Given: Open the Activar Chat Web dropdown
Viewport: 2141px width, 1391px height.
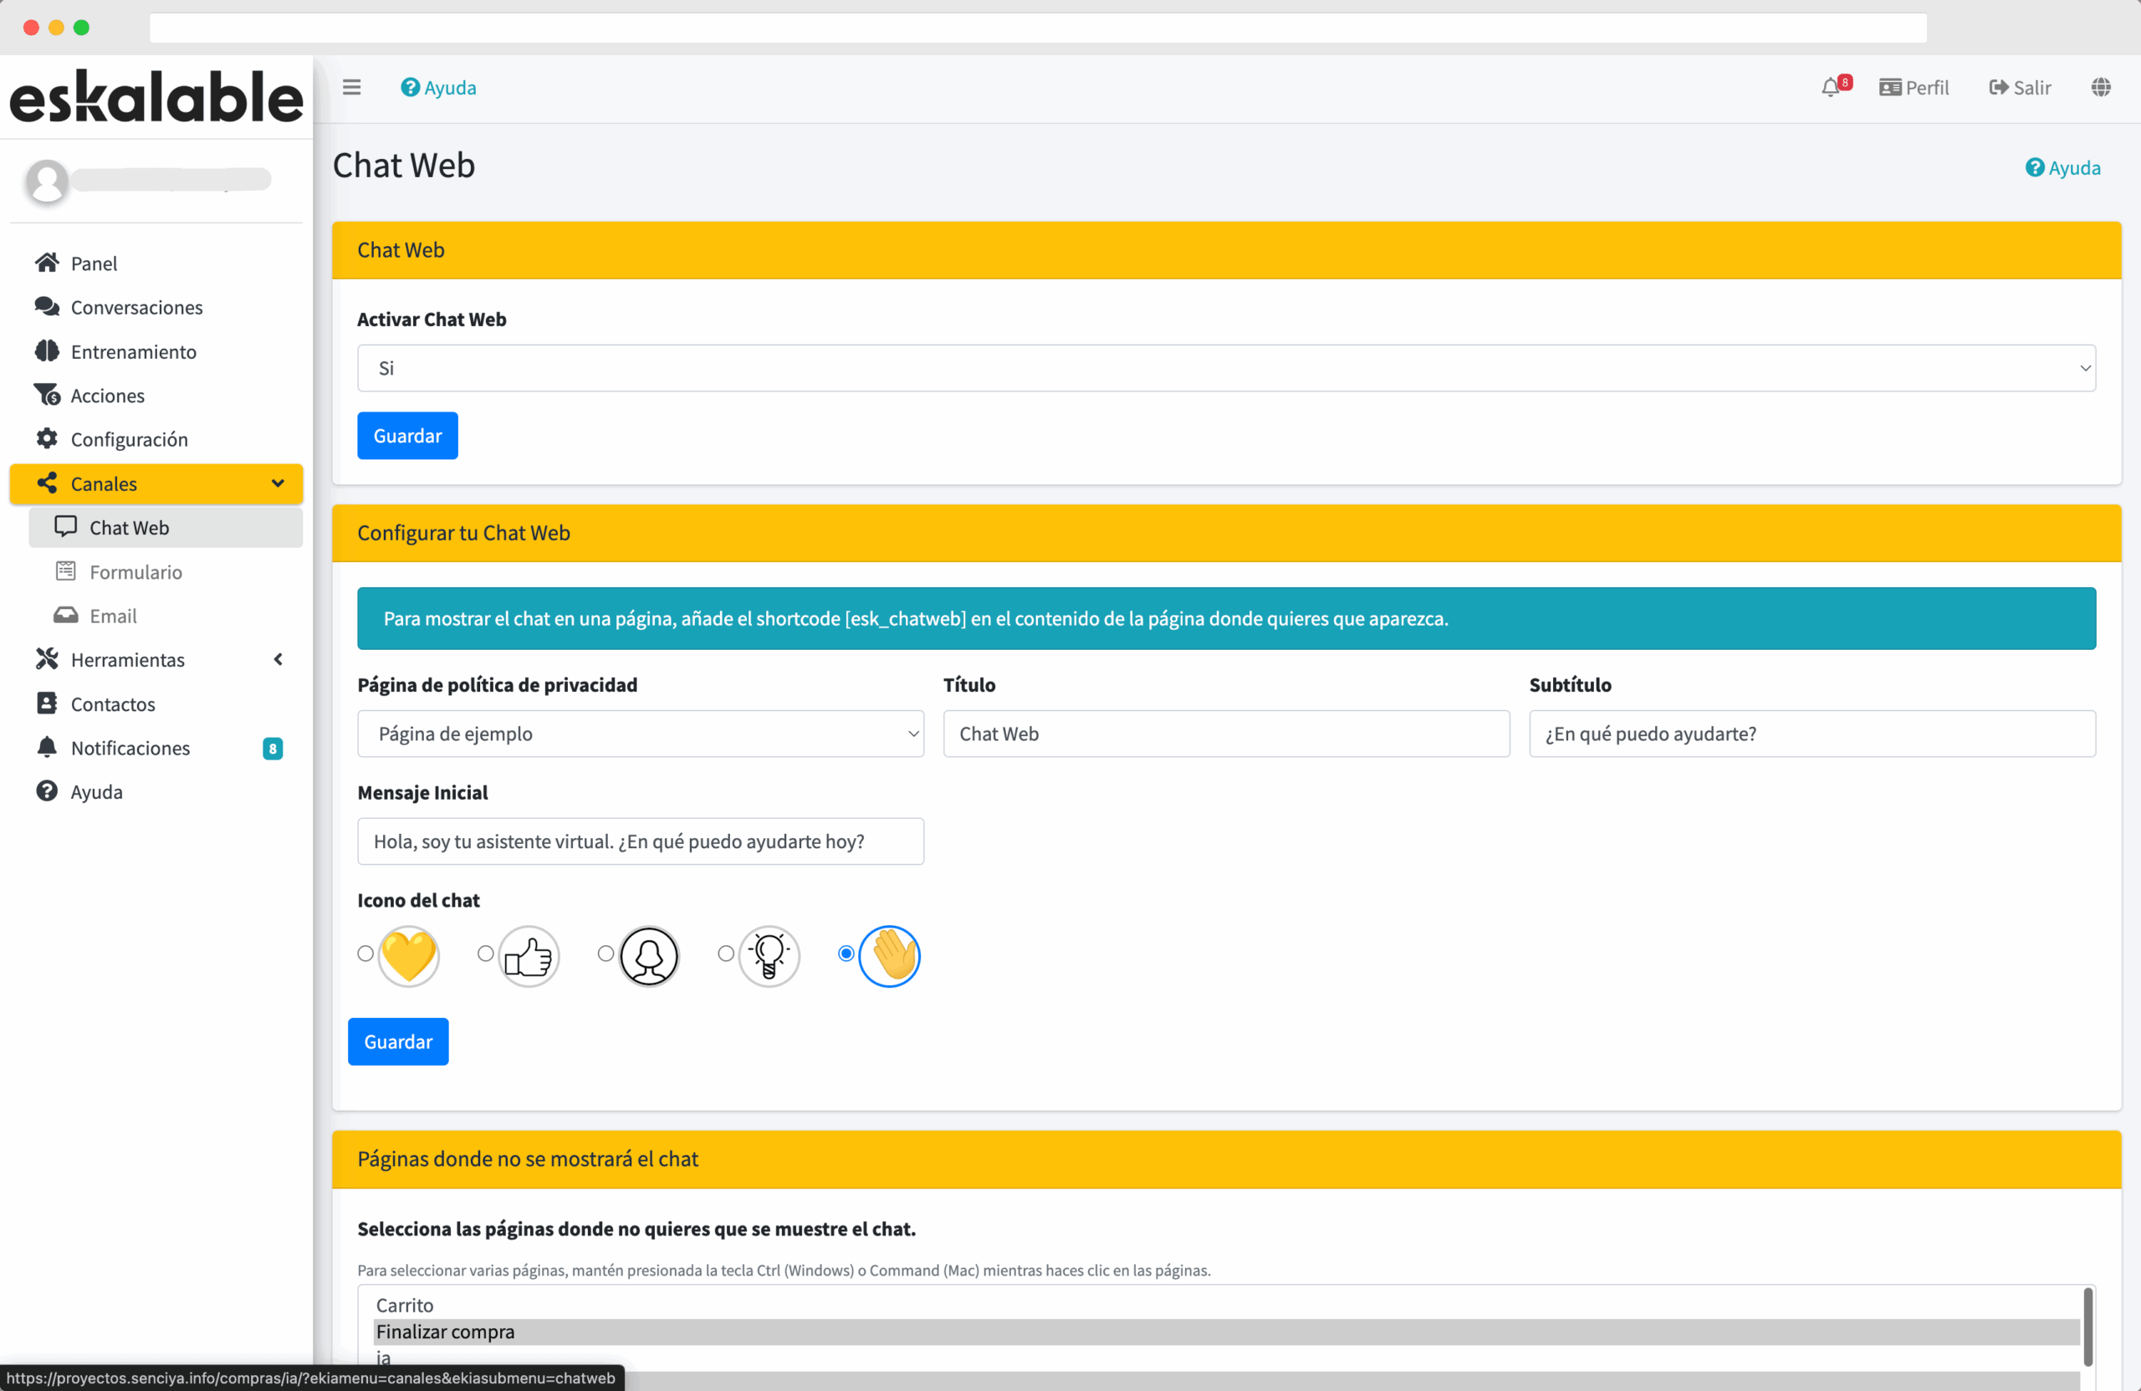Looking at the screenshot, I should tap(1225, 368).
